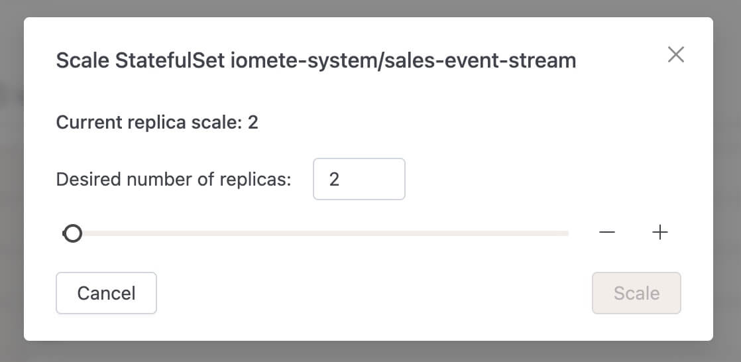Select the X icon at dialog corner
Viewport: 741px width, 362px height.
(x=676, y=55)
